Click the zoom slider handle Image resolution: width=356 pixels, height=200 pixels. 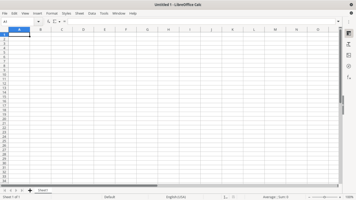point(324,197)
